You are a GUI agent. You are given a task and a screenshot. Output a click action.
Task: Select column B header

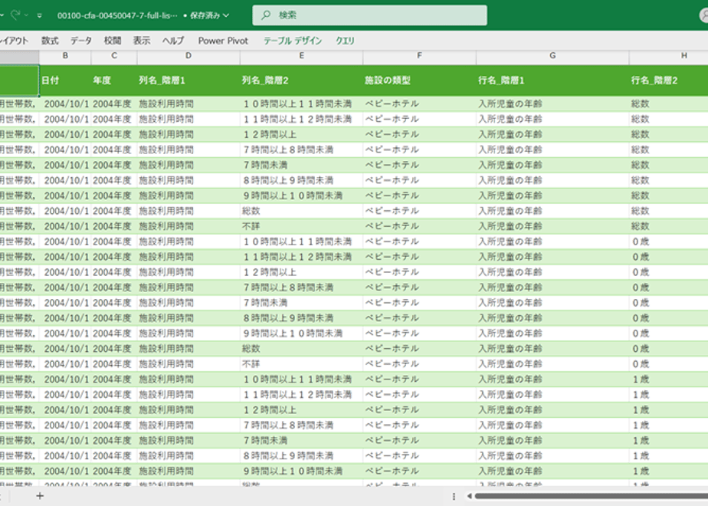[65, 56]
